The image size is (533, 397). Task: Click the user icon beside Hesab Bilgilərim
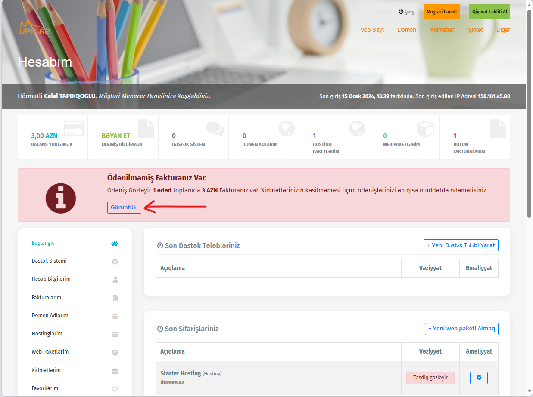[115, 279]
